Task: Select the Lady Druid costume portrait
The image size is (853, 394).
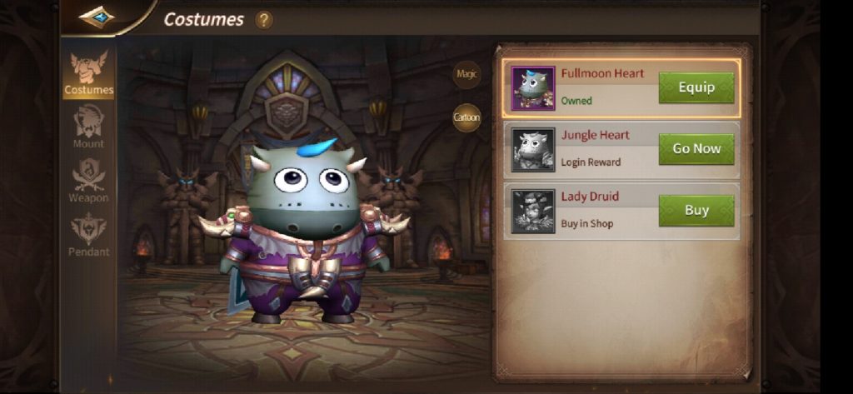Action: [533, 211]
